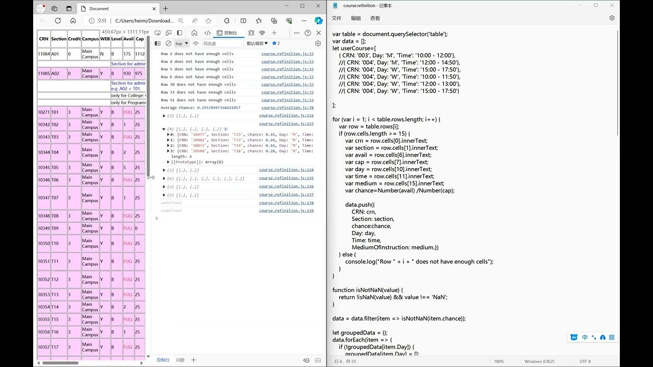Open the 问题 issues drawer tab
The width and height of the screenshot is (653, 367).
tap(180, 360)
